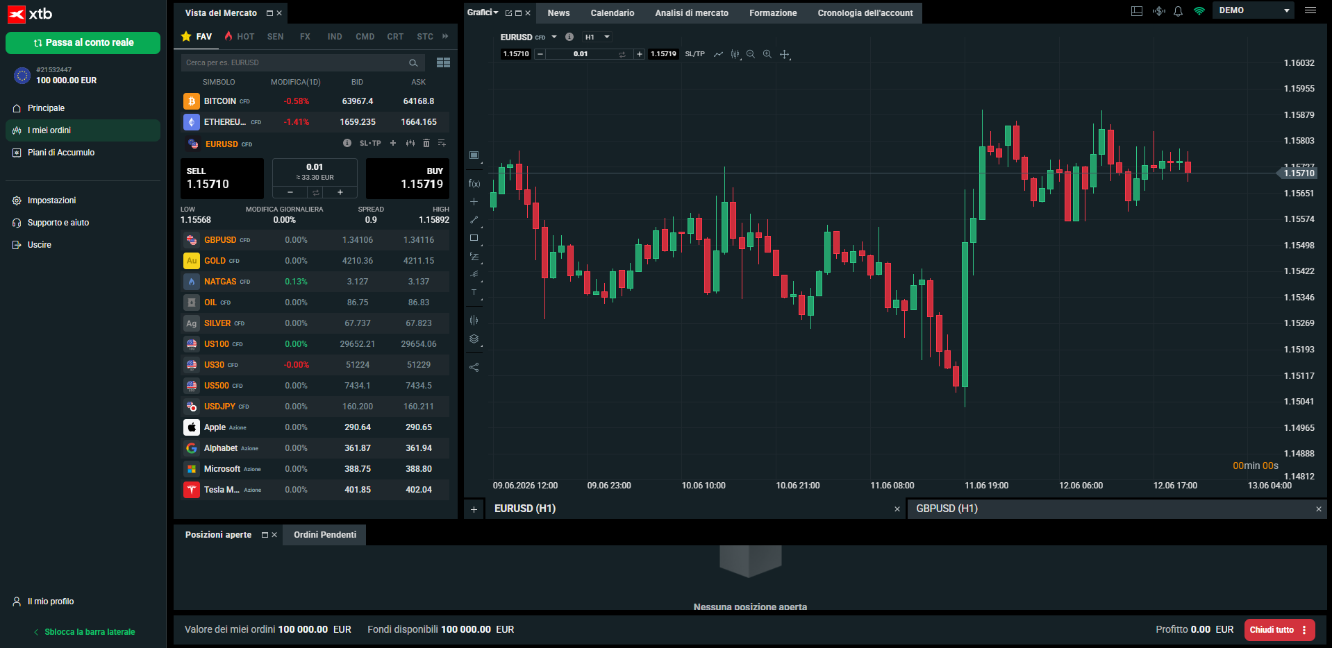Switch chart to line type icon
This screenshot has height=648, width=1332.
718,54
